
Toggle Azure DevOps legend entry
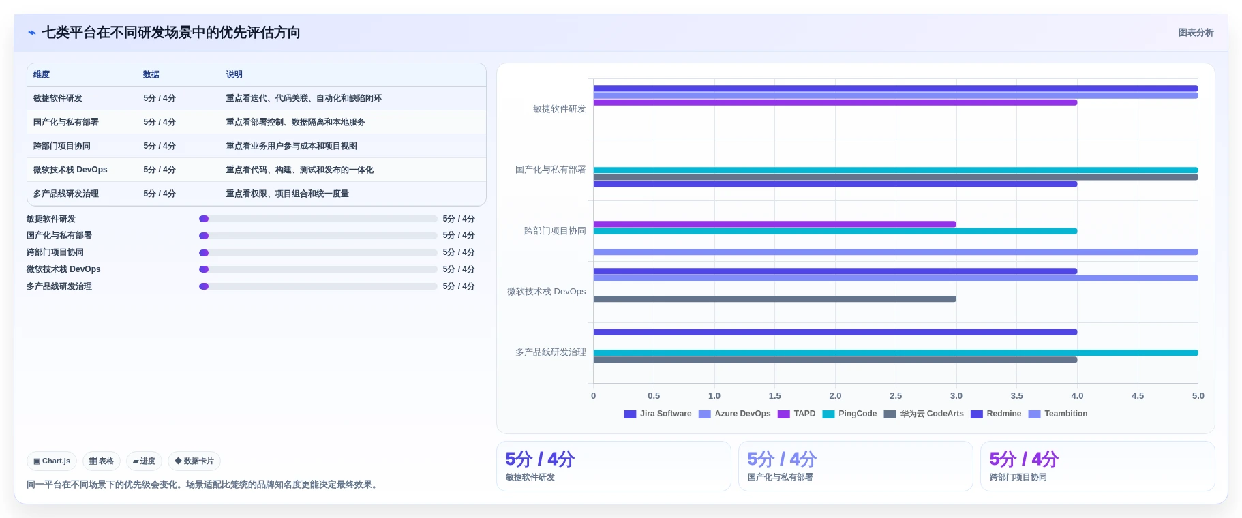(735, 414)
